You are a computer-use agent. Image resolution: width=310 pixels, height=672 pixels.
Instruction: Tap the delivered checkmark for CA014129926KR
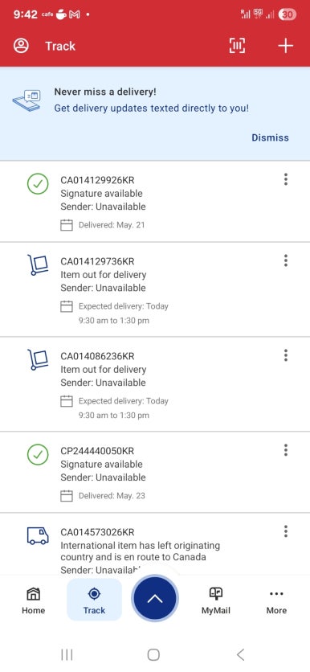point(38,183)
